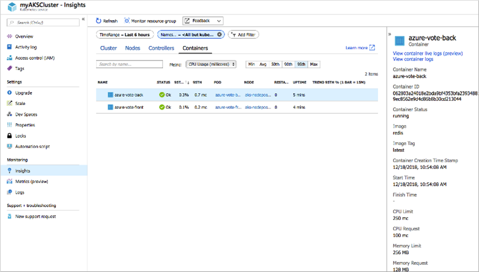Click the Refresh circular arrow icon
The image size is (479, 272).
(x=98, y=21)
